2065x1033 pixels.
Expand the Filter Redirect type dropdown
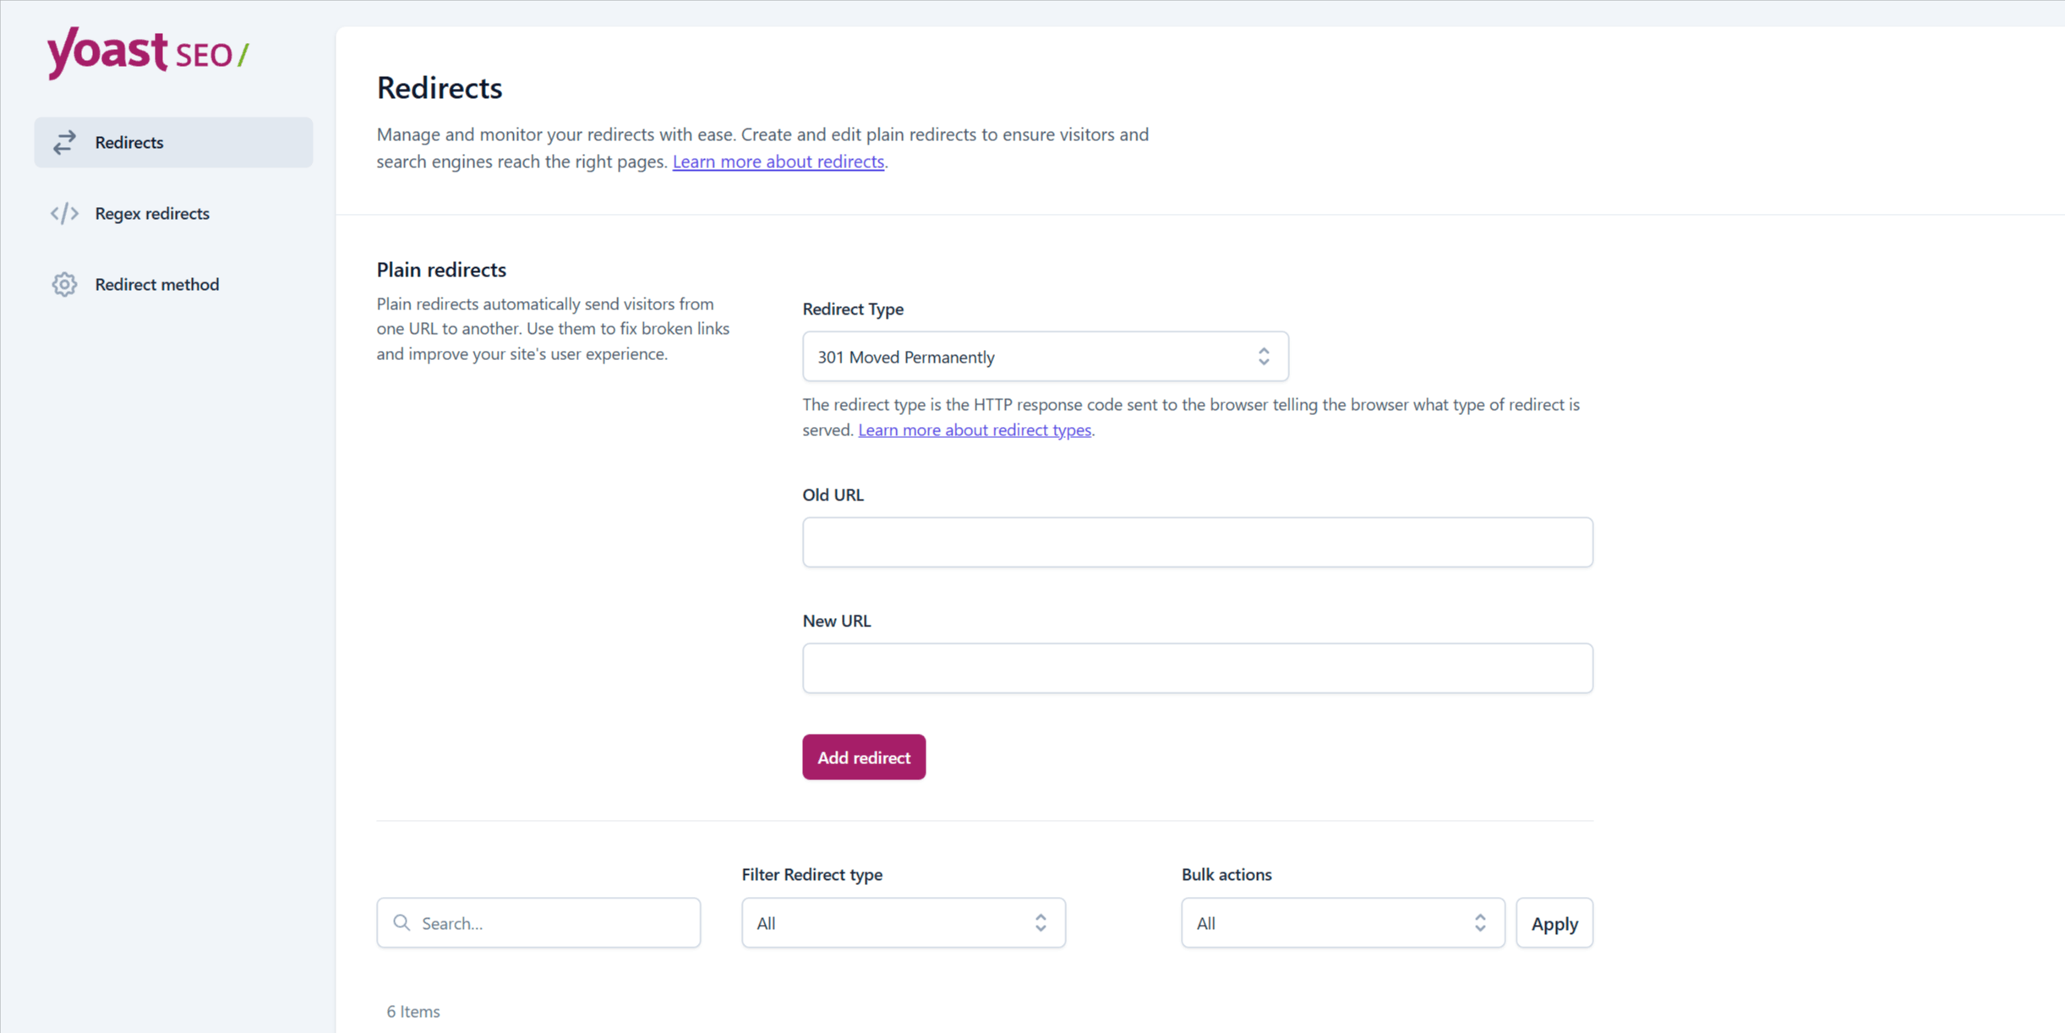pos(903,922)
